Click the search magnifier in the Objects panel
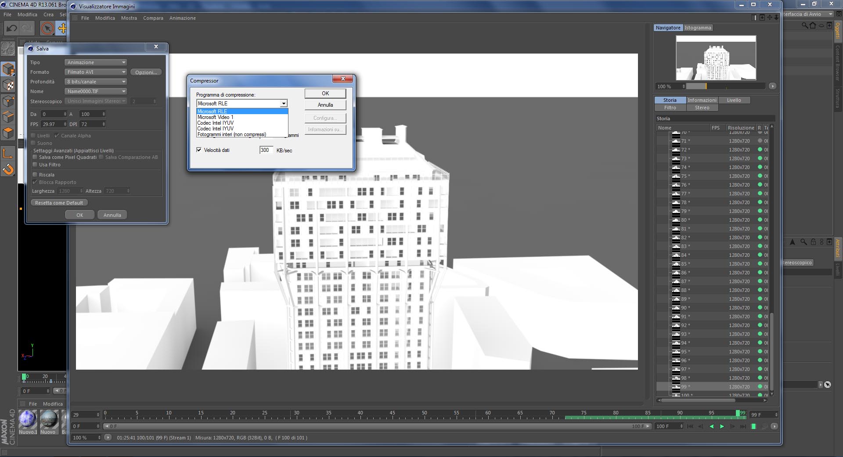The image size is (843, 457). (x=804, y=25)
